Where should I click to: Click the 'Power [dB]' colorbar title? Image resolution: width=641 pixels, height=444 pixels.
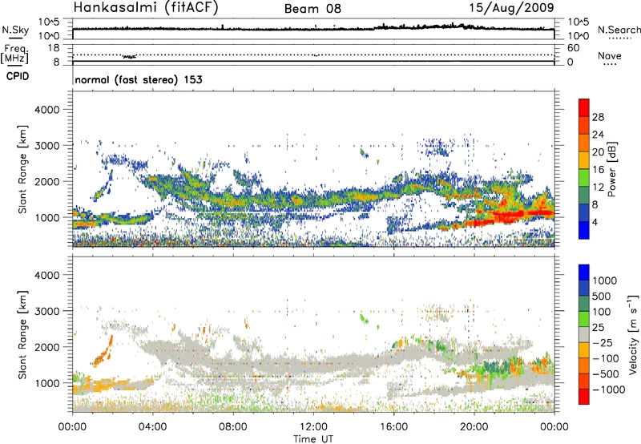pos(611,169)
